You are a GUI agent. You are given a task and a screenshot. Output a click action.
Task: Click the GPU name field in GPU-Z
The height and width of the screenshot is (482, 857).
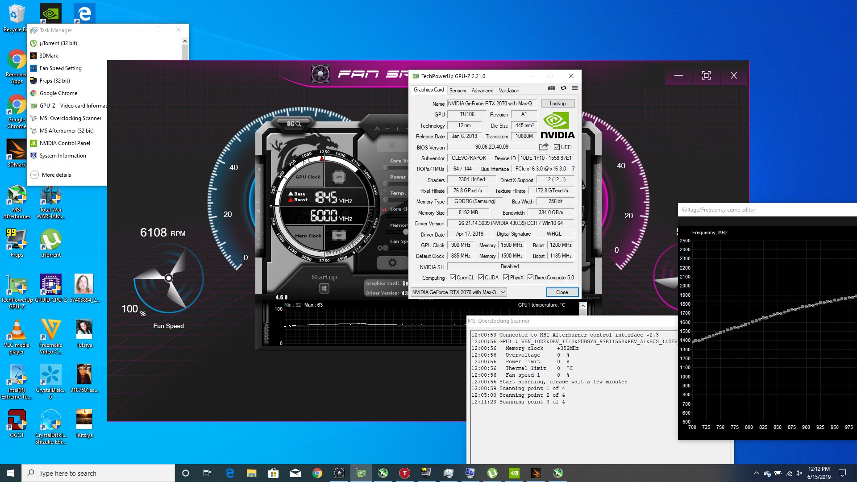pyautogui.click(x=492, y=104)
